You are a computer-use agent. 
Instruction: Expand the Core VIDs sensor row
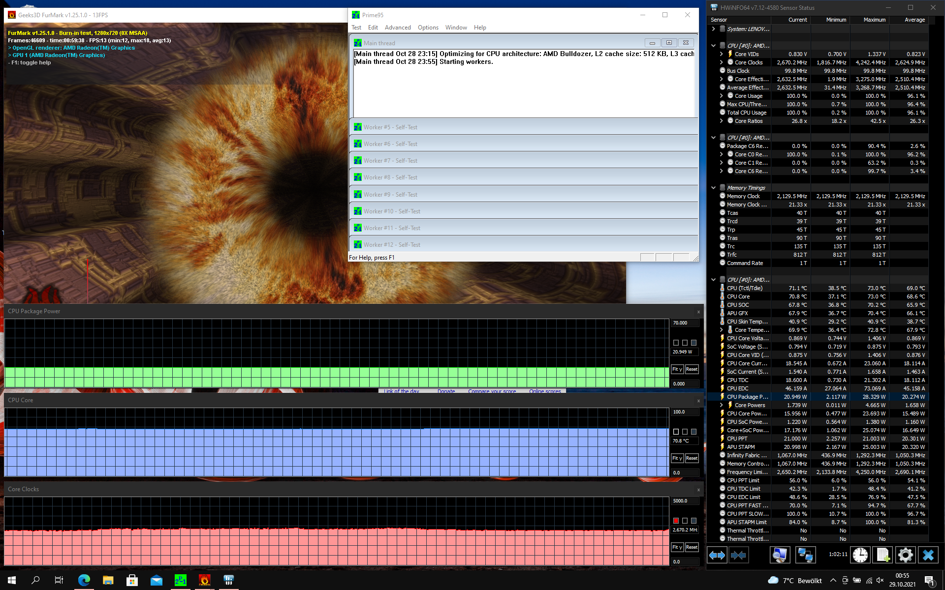coord(722,54)
